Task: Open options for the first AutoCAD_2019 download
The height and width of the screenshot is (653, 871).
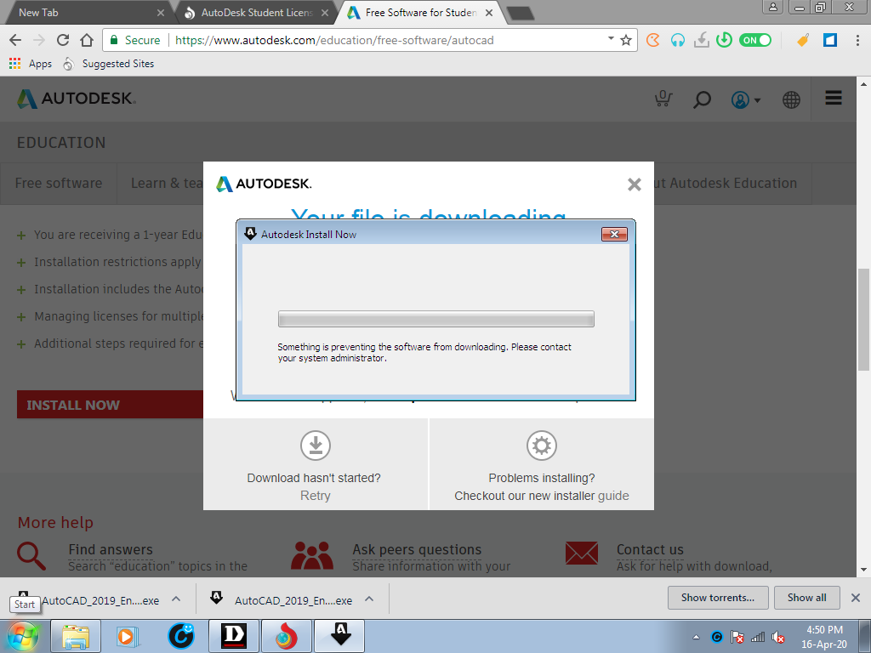Action: pyautogui.click(x=176, y=598)
